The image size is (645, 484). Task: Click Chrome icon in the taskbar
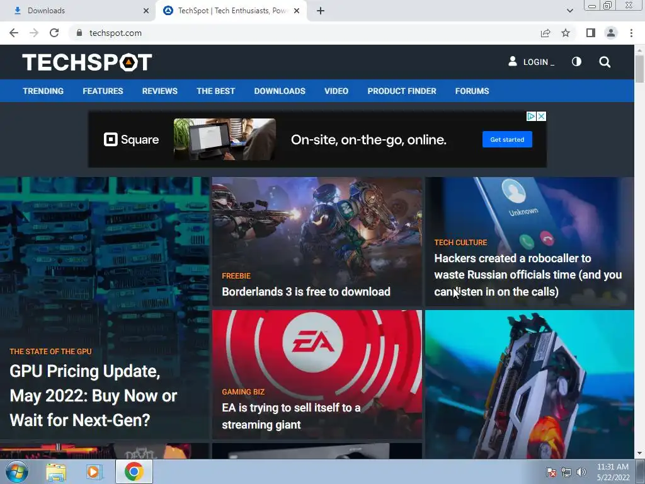[134, 471]
